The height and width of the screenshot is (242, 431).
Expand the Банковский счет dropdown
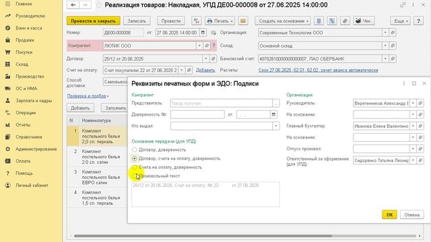coord(385,58)
